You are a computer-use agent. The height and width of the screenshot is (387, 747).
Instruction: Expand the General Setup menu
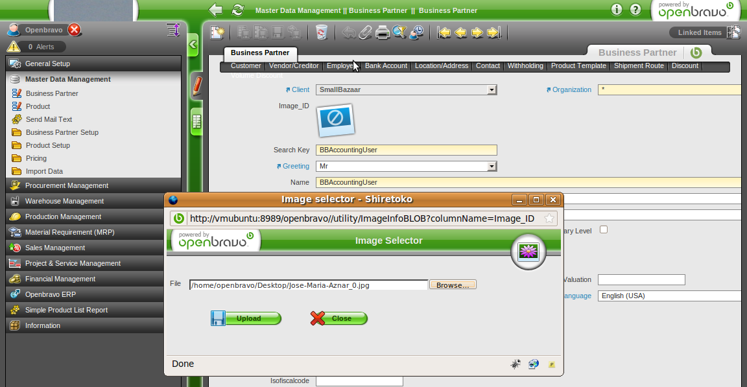point(93,64)
